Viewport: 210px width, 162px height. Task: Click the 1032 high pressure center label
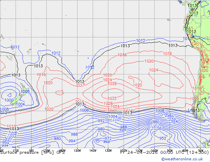point(112,99)
